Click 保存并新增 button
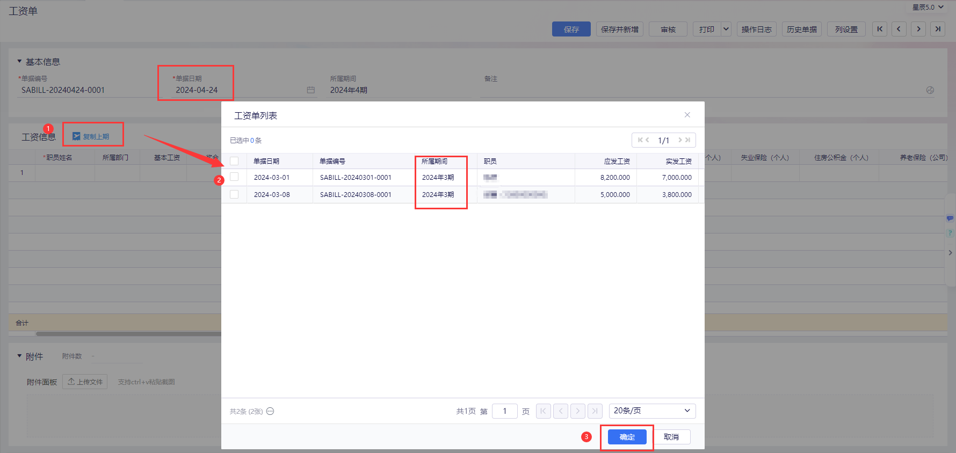This screenshot has height=453, width=956. pyautogui.click(x=620, y=29)
